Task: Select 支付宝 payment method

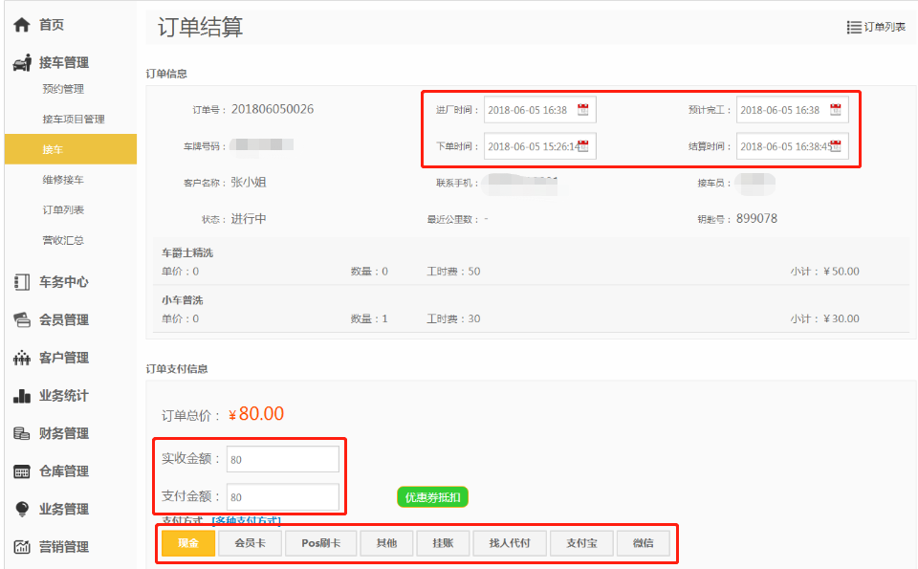Action: (x=581, y=543)
